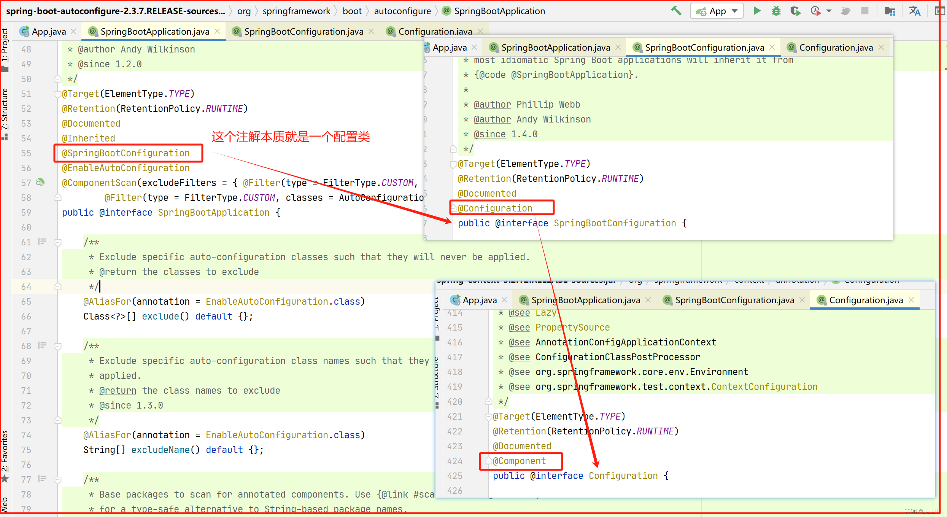947x517 pixels.
Task: Toggle rendered doc view at line 77
Action: click(x=42, y=479)
